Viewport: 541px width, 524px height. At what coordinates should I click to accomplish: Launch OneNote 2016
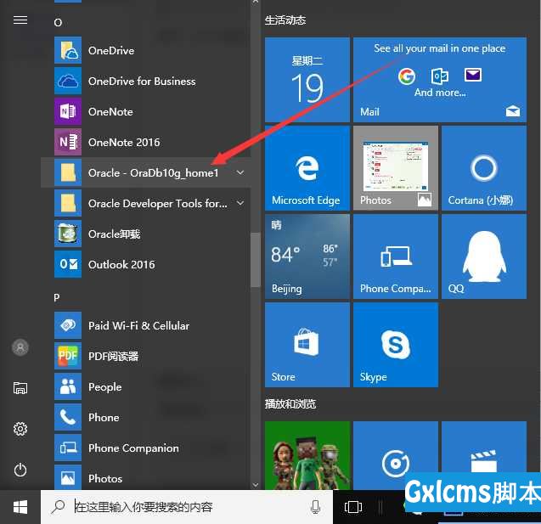coord(145,142)
